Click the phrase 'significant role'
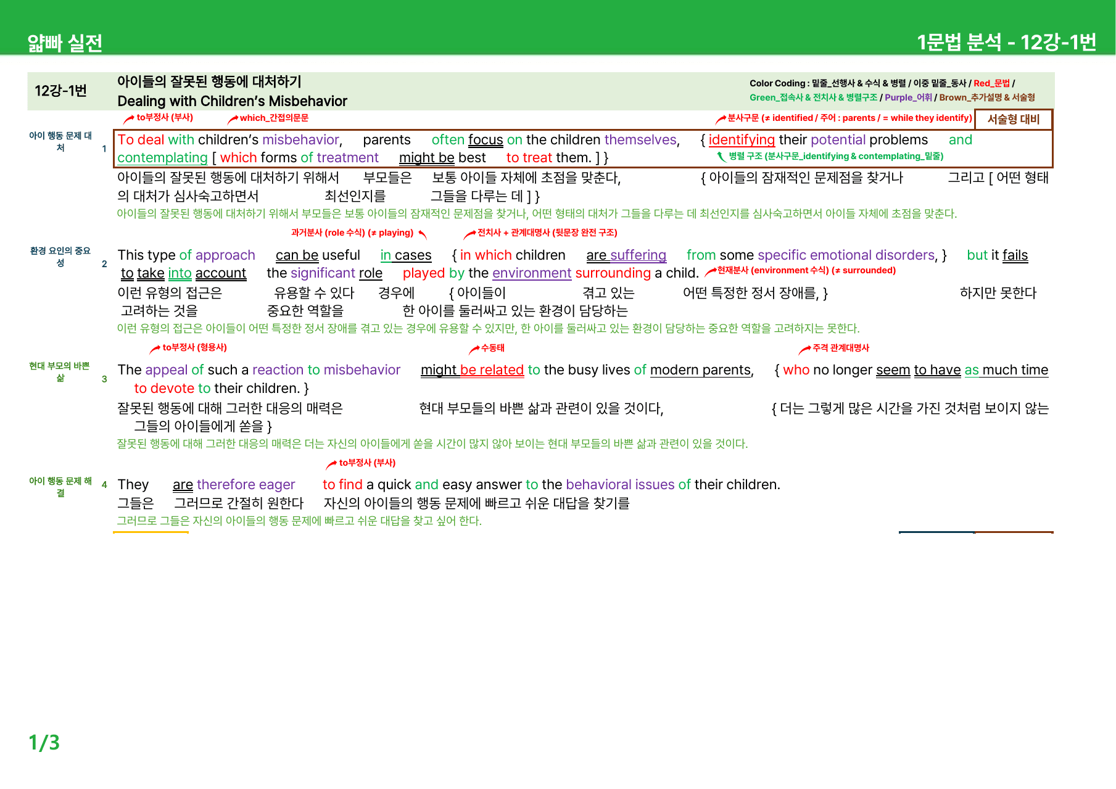 (336, 273)
